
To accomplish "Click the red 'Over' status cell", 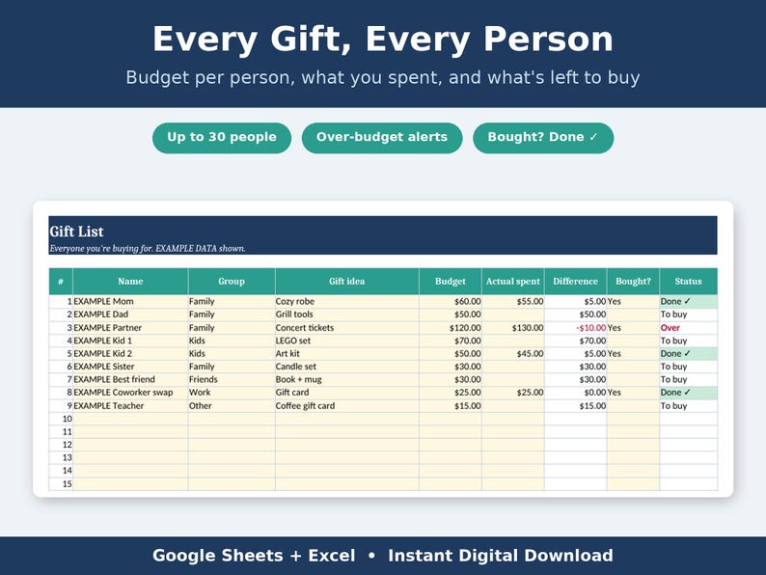I will pyautogui.click(x=688, y=328).
